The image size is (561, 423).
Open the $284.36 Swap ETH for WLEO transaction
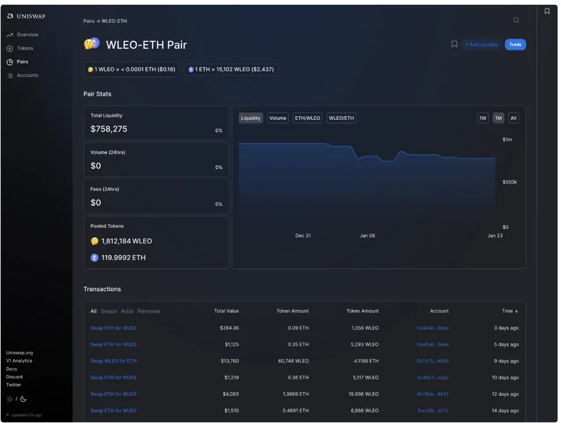pyautogui.click(x=113, y=328)
